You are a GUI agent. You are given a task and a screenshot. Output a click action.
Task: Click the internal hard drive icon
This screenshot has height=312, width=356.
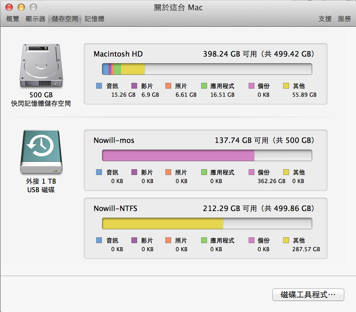(41, 66)
